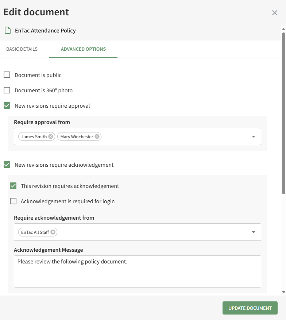Enable Document is public checkbox
Screen dimensions: 286x320
pos(7,75)
